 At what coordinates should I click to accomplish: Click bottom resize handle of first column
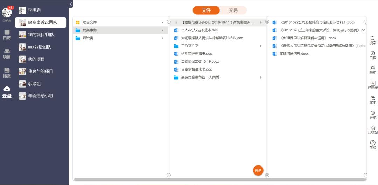(169, 175)
